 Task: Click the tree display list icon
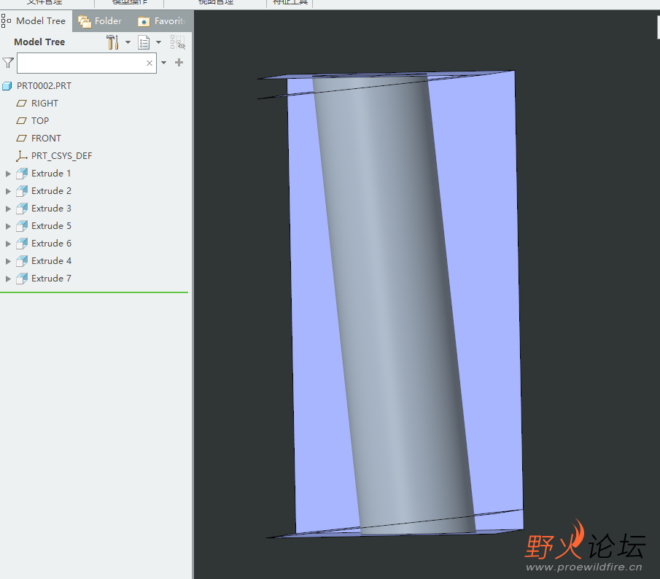tap(144, 42)
